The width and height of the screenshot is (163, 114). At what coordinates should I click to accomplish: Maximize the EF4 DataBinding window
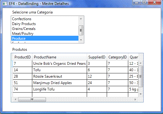point(144,2)
